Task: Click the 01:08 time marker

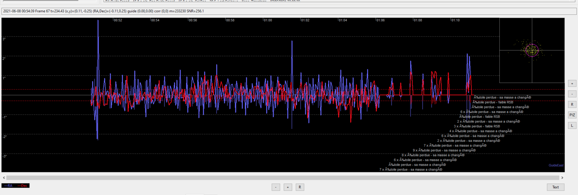Action: pyautogui.click(x=418, y=20)
